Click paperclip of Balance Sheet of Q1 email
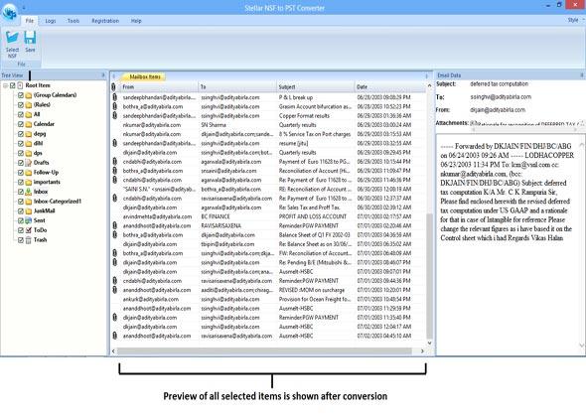Image resolution: width=586 pixels, height=417 pixels. pyautogui.click(x=115, y=234)
